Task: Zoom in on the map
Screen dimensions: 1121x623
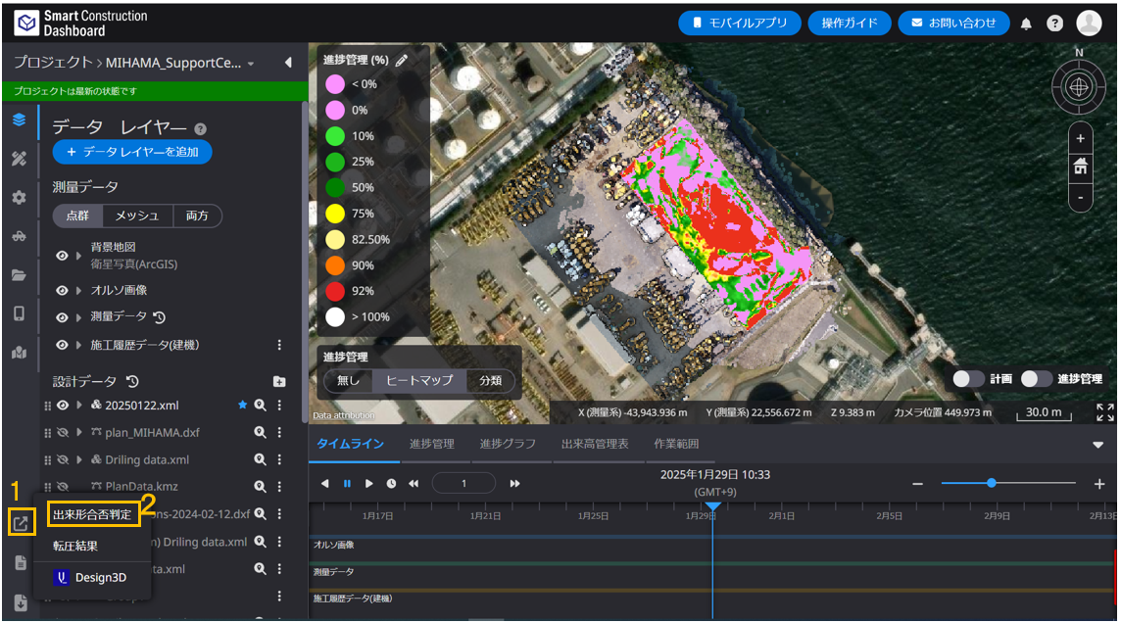Action: [1080, 138]
